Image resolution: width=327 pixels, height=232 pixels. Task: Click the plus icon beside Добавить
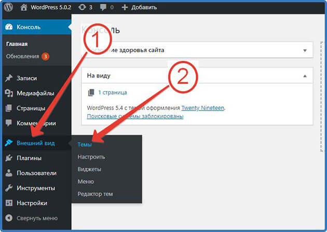tap(125, 7)
